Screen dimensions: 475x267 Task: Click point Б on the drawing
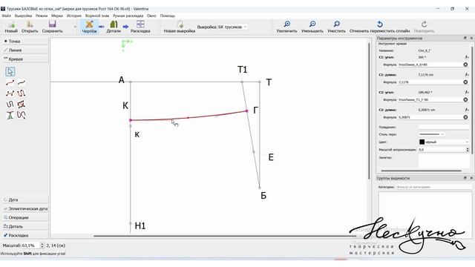260,188
